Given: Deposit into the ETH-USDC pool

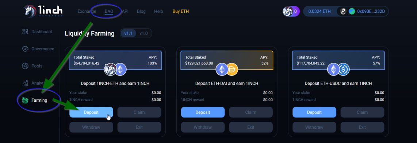Looking at the screenshot, I should [x=314, y=112].
